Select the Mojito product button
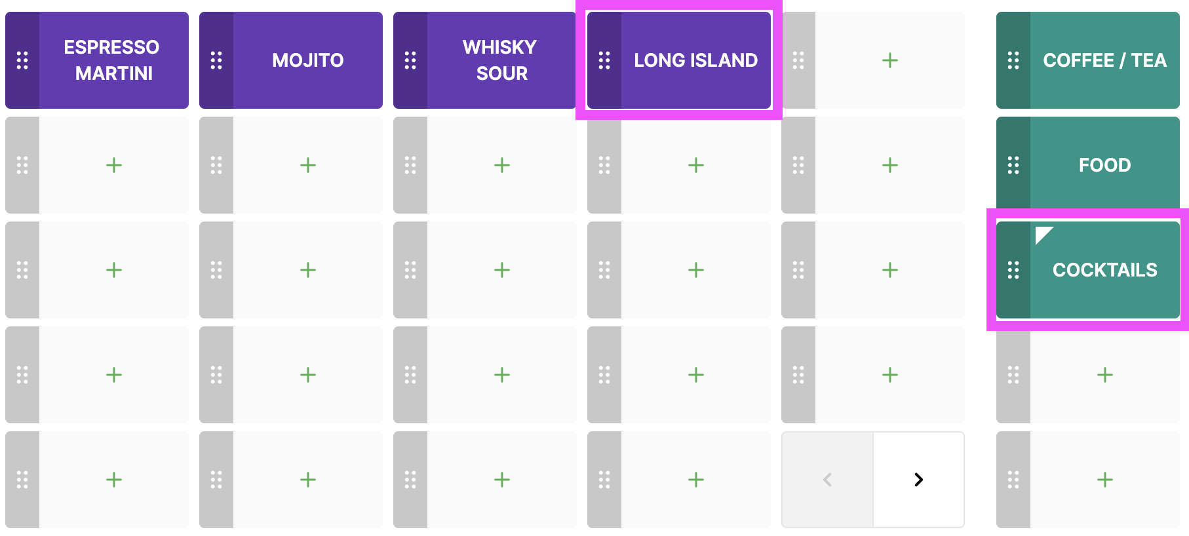This screenshot has width=1189, height=536. [307, 60]
